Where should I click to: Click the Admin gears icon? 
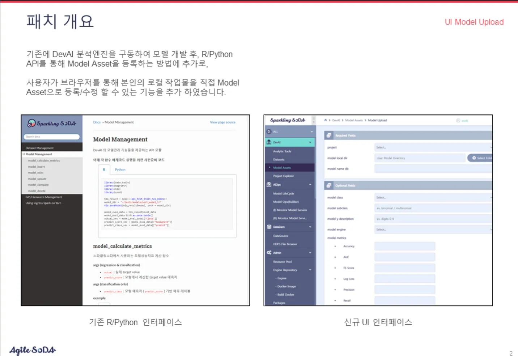pos(269,253)
